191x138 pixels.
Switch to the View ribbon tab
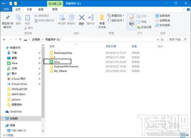(x=41, y=9)
